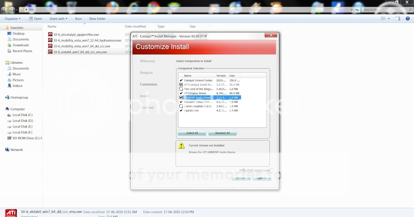The height and width of the screenshot is (217, 414).
Task: Check Communication Opt-in component
Action: tap(181, 106)
